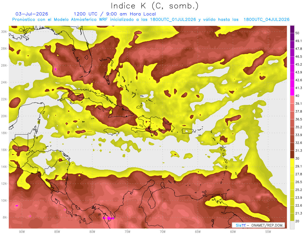The image size is (304, 235).
Task: Click the colorbar value 21.3
Action: point(299,213)
